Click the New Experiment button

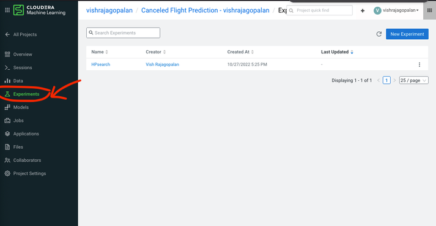click(407, 34)
